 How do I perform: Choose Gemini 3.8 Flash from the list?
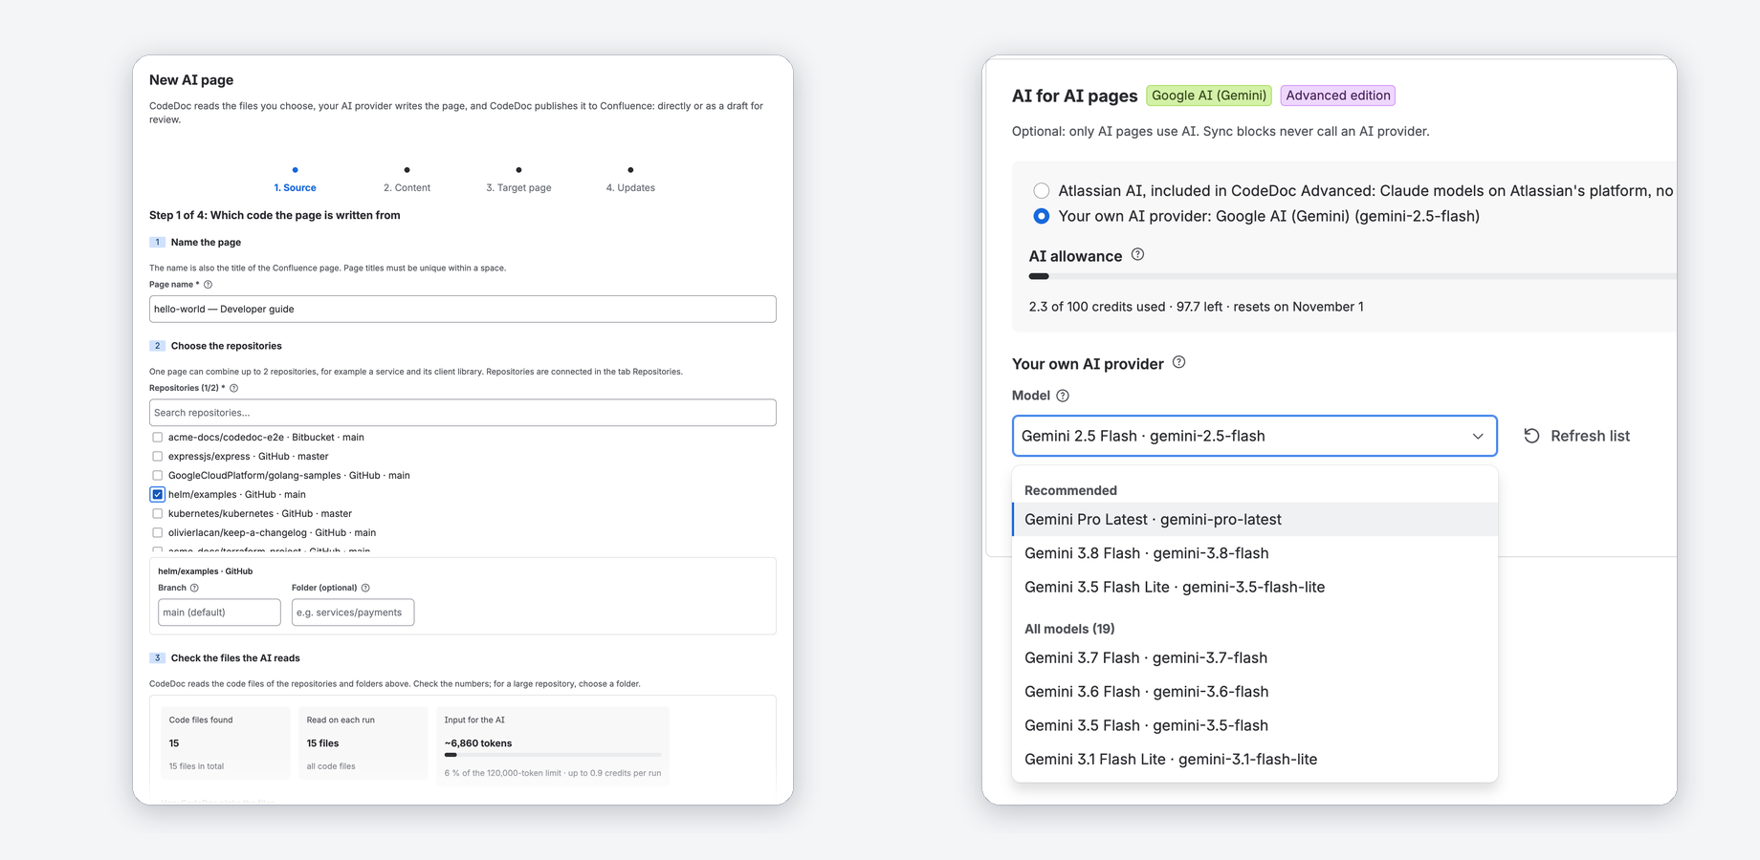pyautogui.click(x=1255, y=553)
